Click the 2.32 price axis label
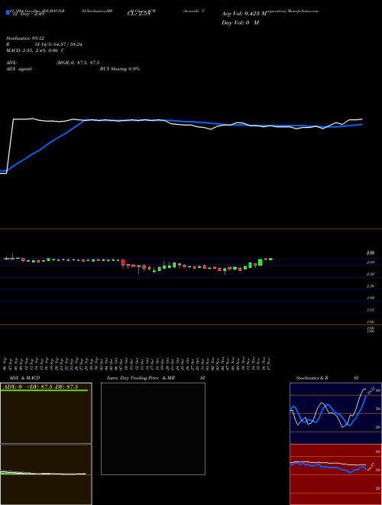Screen dimensions: 382x505 tap(371, 274)
